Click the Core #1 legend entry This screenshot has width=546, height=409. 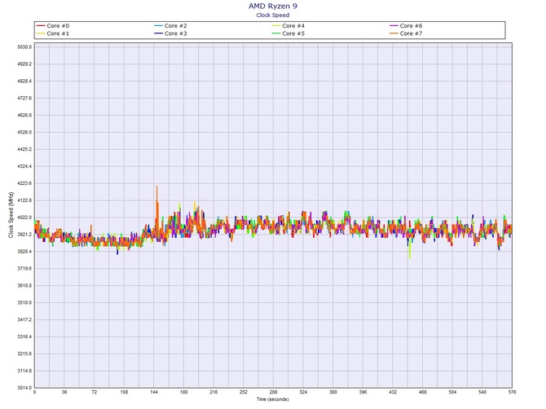coord(53,33)
